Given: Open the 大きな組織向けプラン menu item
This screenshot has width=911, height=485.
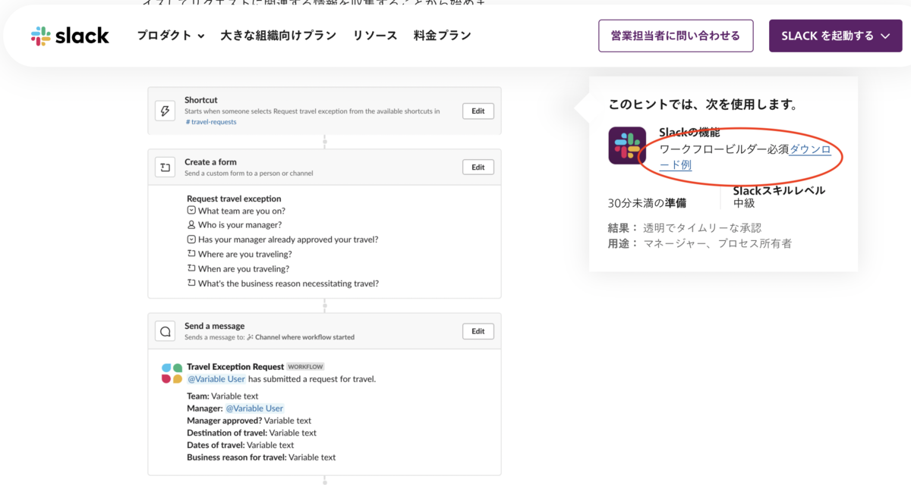Looking at the screenshot, I should (x=279, y=36).
